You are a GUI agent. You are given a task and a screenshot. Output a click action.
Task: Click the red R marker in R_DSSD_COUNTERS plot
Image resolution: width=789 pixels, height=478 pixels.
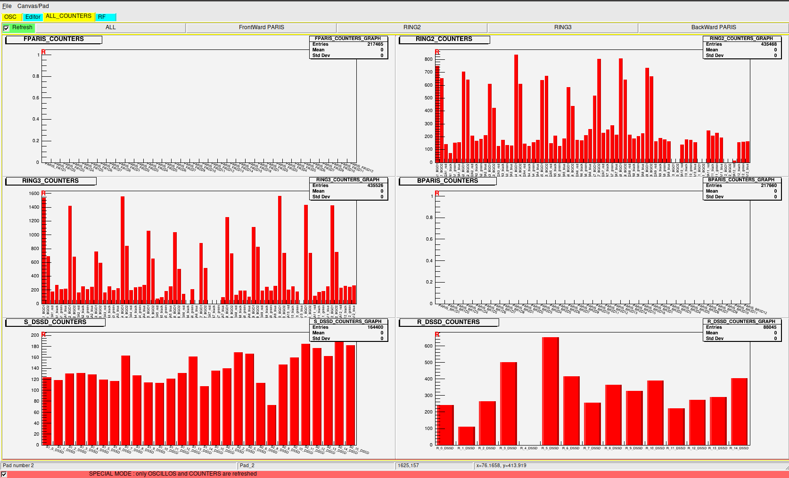(x=437, y=334)
